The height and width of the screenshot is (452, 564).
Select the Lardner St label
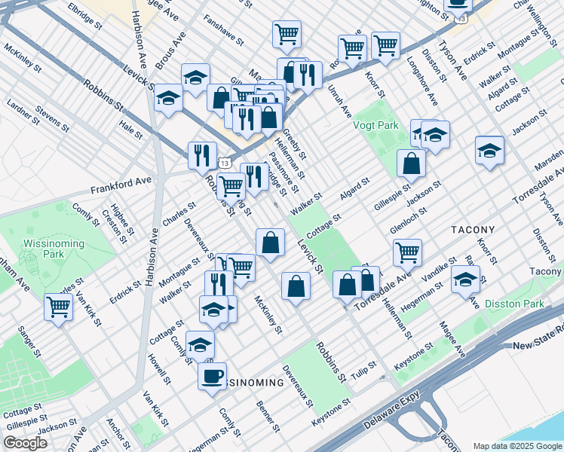pyautogui.click(x=23, y=112)
